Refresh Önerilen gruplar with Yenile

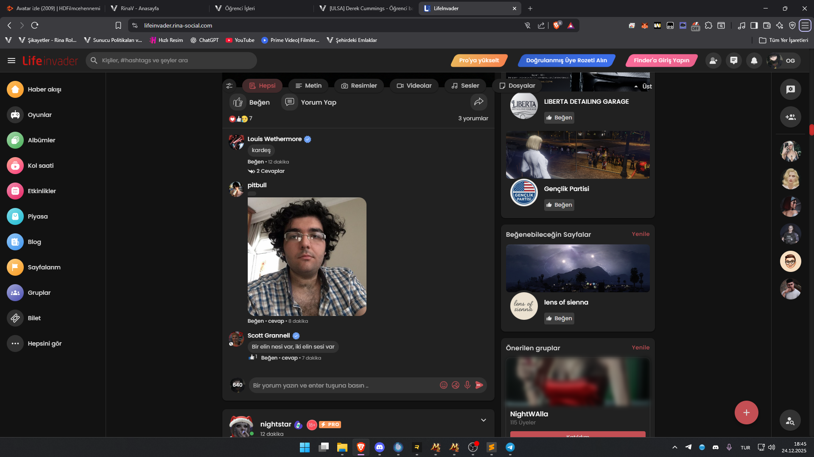pos(641,347)
